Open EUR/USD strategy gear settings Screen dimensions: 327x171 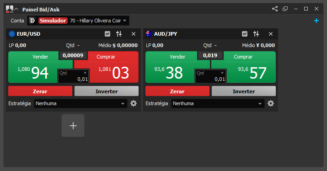pyautogui.click(x=134, y=103)
